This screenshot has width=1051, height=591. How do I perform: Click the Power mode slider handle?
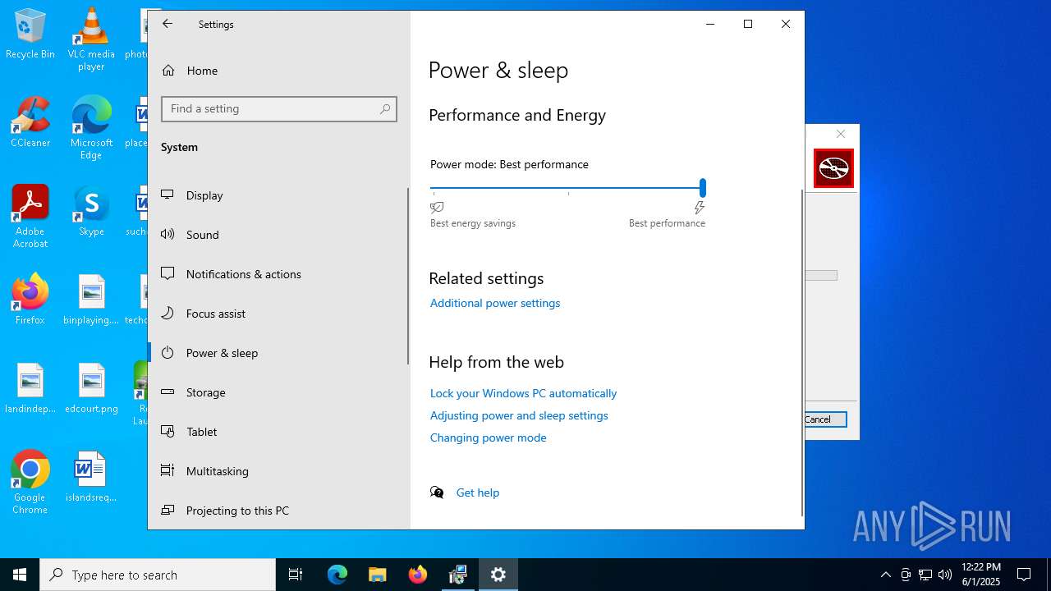[x=703, y=187]
